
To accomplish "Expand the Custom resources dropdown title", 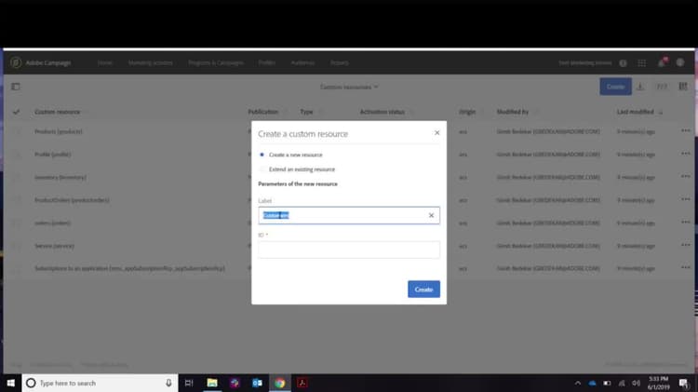I will click(x=349, y=87).
